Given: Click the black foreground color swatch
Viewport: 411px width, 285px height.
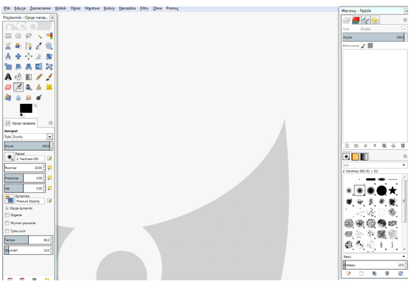Looking at the screenshot, I should coord(26,108).
